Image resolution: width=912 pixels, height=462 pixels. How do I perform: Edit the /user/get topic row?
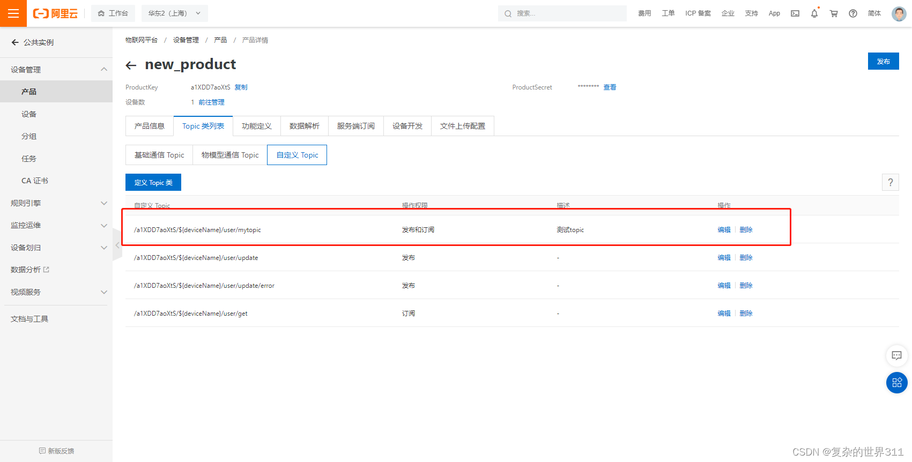coord(724,314)
